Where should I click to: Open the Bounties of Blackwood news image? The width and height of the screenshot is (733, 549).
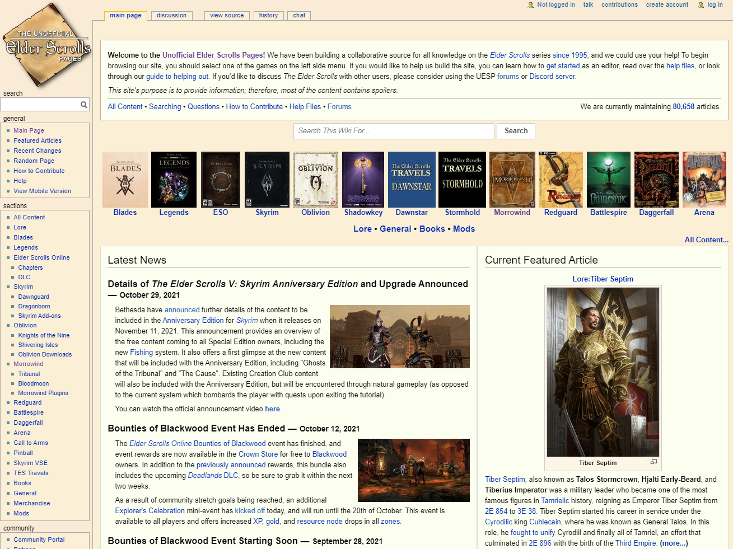(414, 470)
